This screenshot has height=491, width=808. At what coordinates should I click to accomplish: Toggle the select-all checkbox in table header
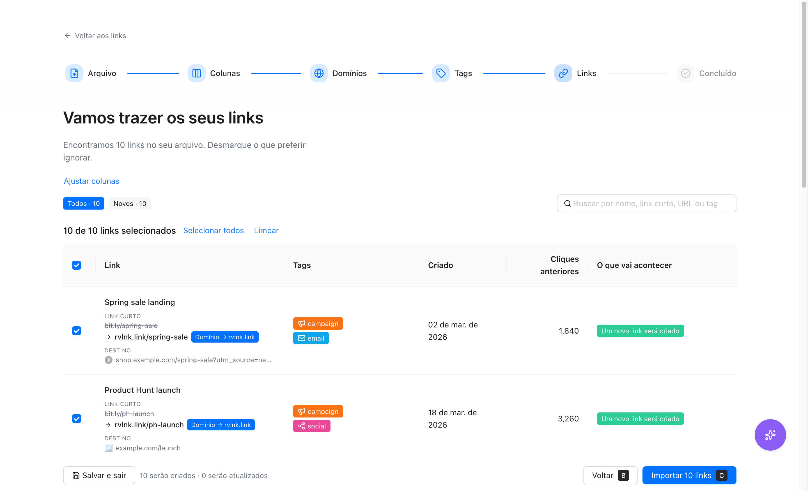(76, 265)
